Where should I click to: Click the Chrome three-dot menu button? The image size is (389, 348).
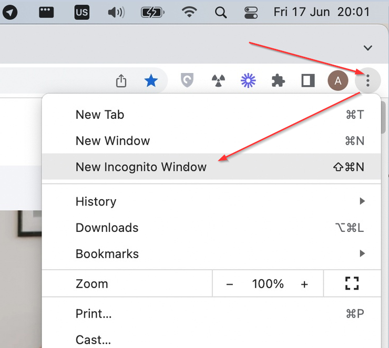368,80
